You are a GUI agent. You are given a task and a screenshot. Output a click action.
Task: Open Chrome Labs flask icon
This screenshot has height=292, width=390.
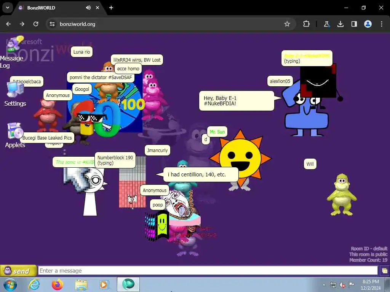coord(326,24)
